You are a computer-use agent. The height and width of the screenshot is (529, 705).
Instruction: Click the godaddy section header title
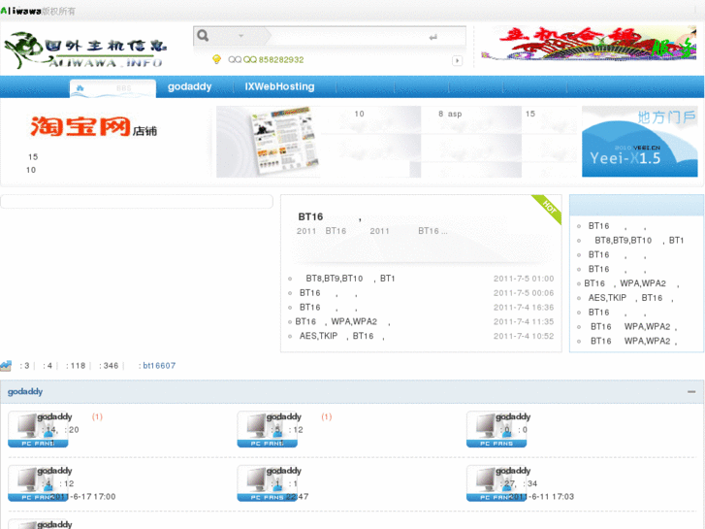point(25,392)
